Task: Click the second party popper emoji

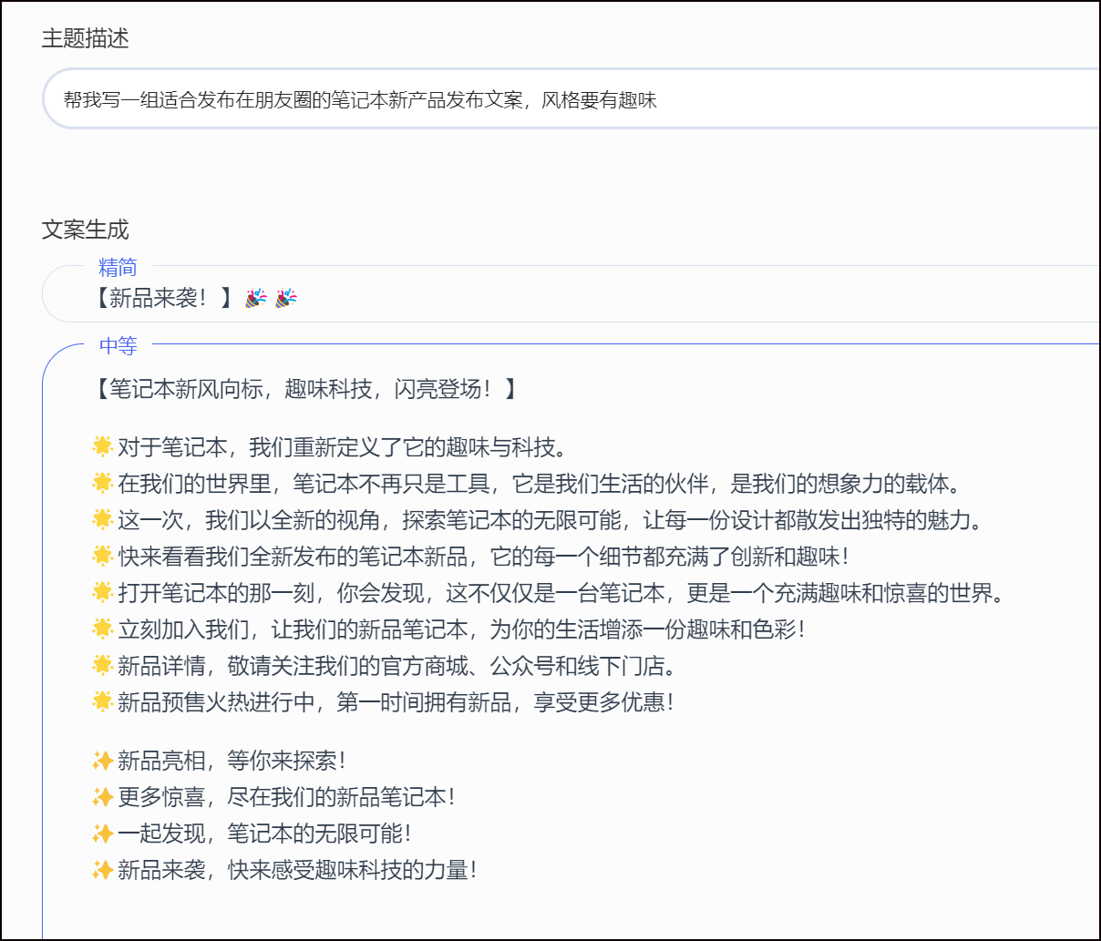Action: click(286, 298)
